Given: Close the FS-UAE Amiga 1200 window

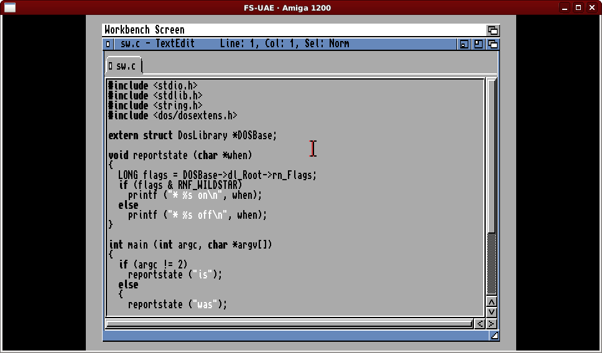Looking at the screenshot, I should click(592, 7).
